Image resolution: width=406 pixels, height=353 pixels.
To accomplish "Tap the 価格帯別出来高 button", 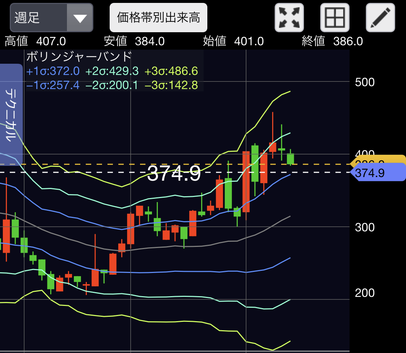I will 158,18.
